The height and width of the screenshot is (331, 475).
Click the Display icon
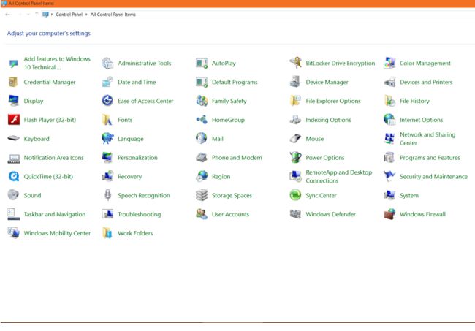tap(13, 101)
